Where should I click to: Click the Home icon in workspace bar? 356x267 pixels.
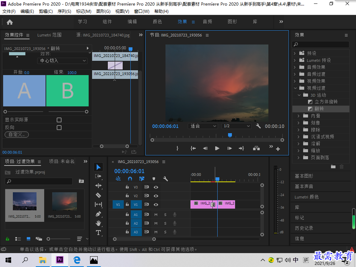pyautogui.click(x=10, y=22)
